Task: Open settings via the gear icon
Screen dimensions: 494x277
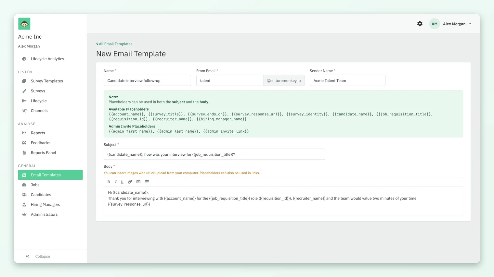Action: (x=420, y=24)
